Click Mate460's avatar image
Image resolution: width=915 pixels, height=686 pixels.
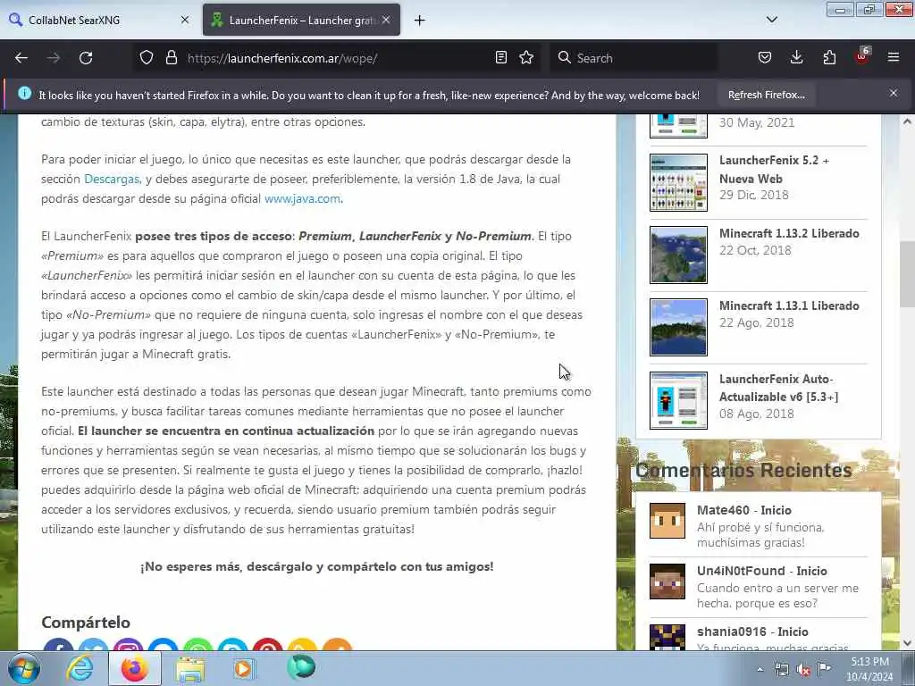(x=667, y=521)
